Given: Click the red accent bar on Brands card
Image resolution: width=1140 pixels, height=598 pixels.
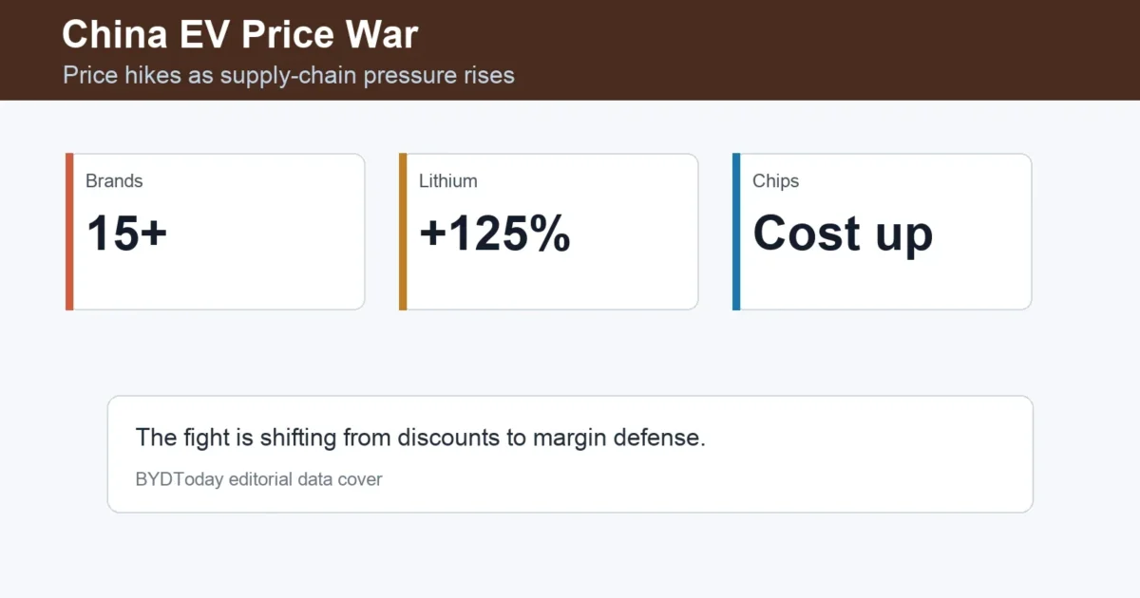Looking at the screenshot, I should tap(69, 232).
